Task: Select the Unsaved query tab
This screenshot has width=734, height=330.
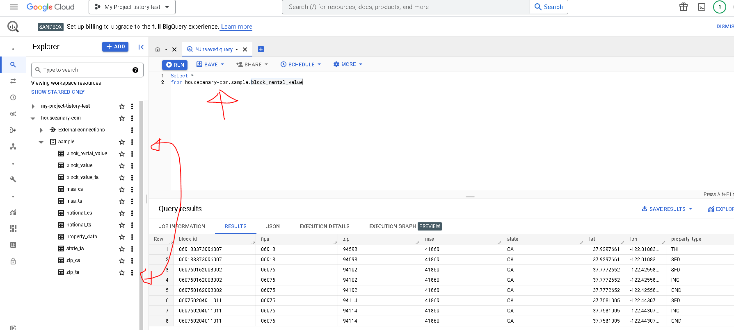Action: (213, 50)
